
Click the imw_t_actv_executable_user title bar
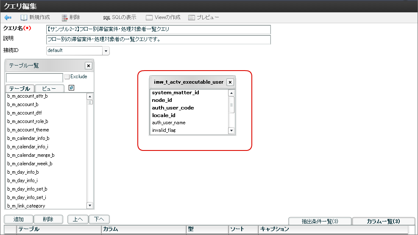point(188,82)
